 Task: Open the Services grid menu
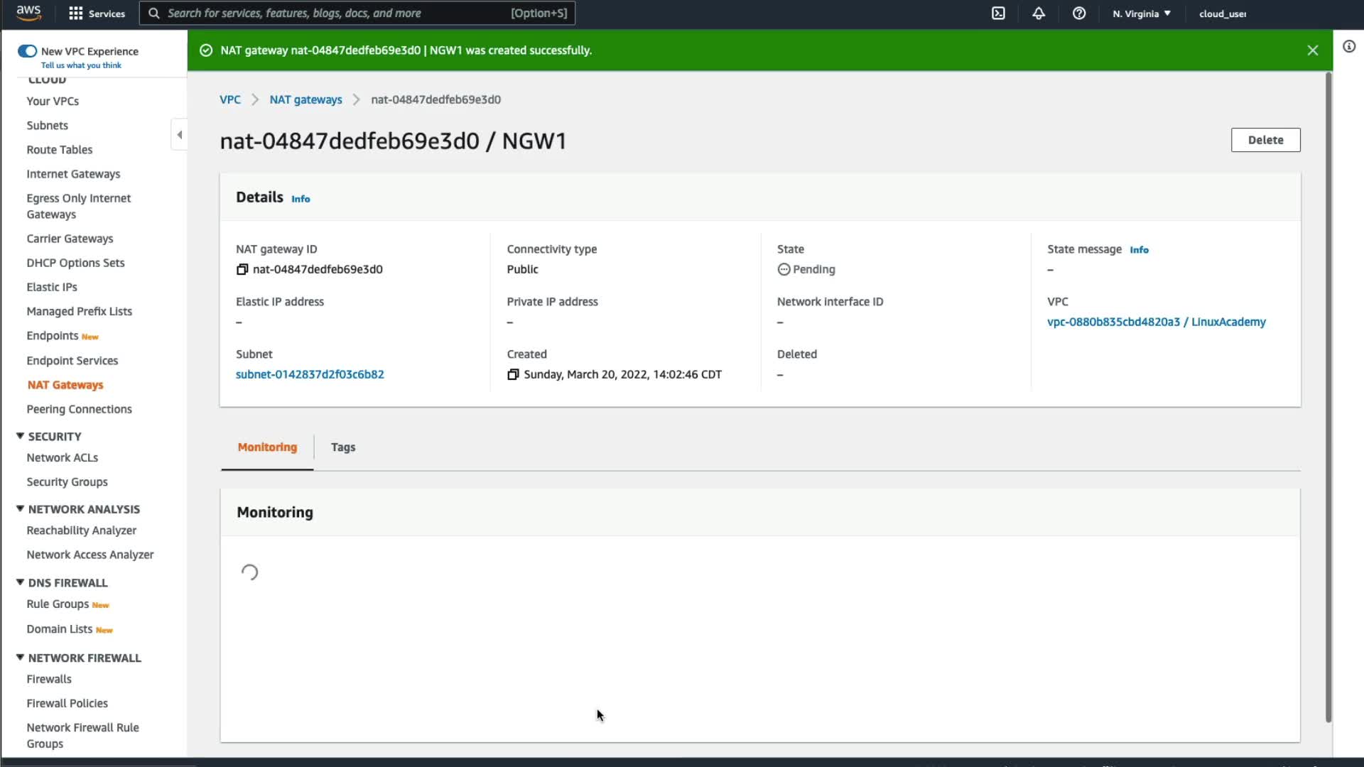click(97, 13)
